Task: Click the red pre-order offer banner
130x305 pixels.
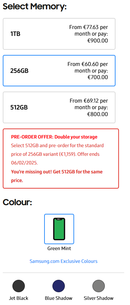Action: tap(61, 159)
